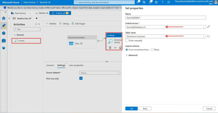Switch to the Settings tab

(61, 65)
